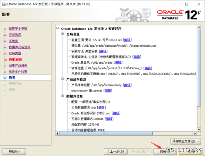205x156 pixels.
Task: Select the 配置: 一般用途/事务处理 row
Action: pyautogui.click(x=91, y=102)
